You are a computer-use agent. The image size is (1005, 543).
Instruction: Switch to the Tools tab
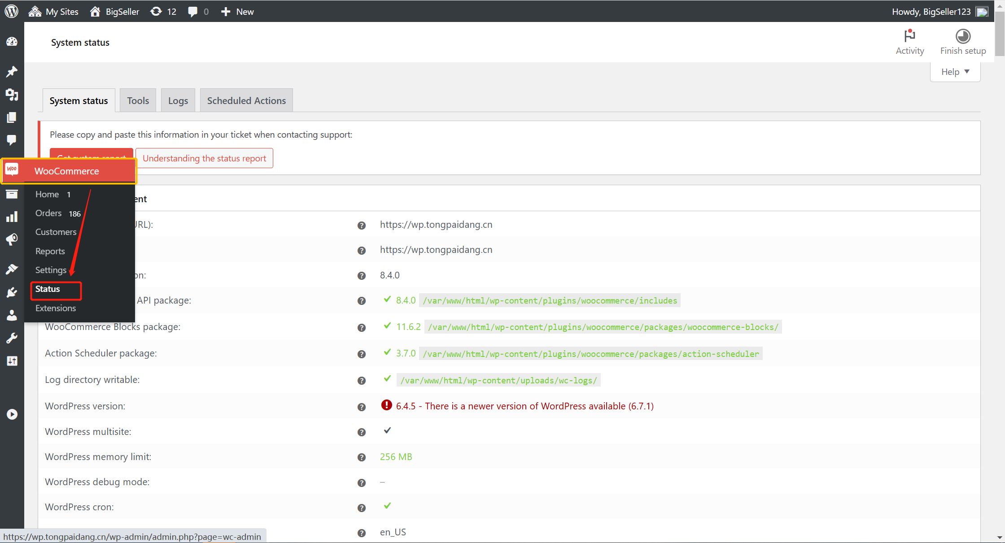point(138,100)
